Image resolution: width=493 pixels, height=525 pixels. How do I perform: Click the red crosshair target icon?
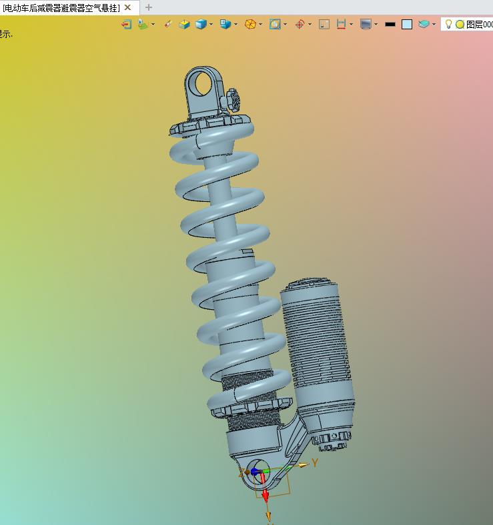pyautogui.click(x=300, y=25)
